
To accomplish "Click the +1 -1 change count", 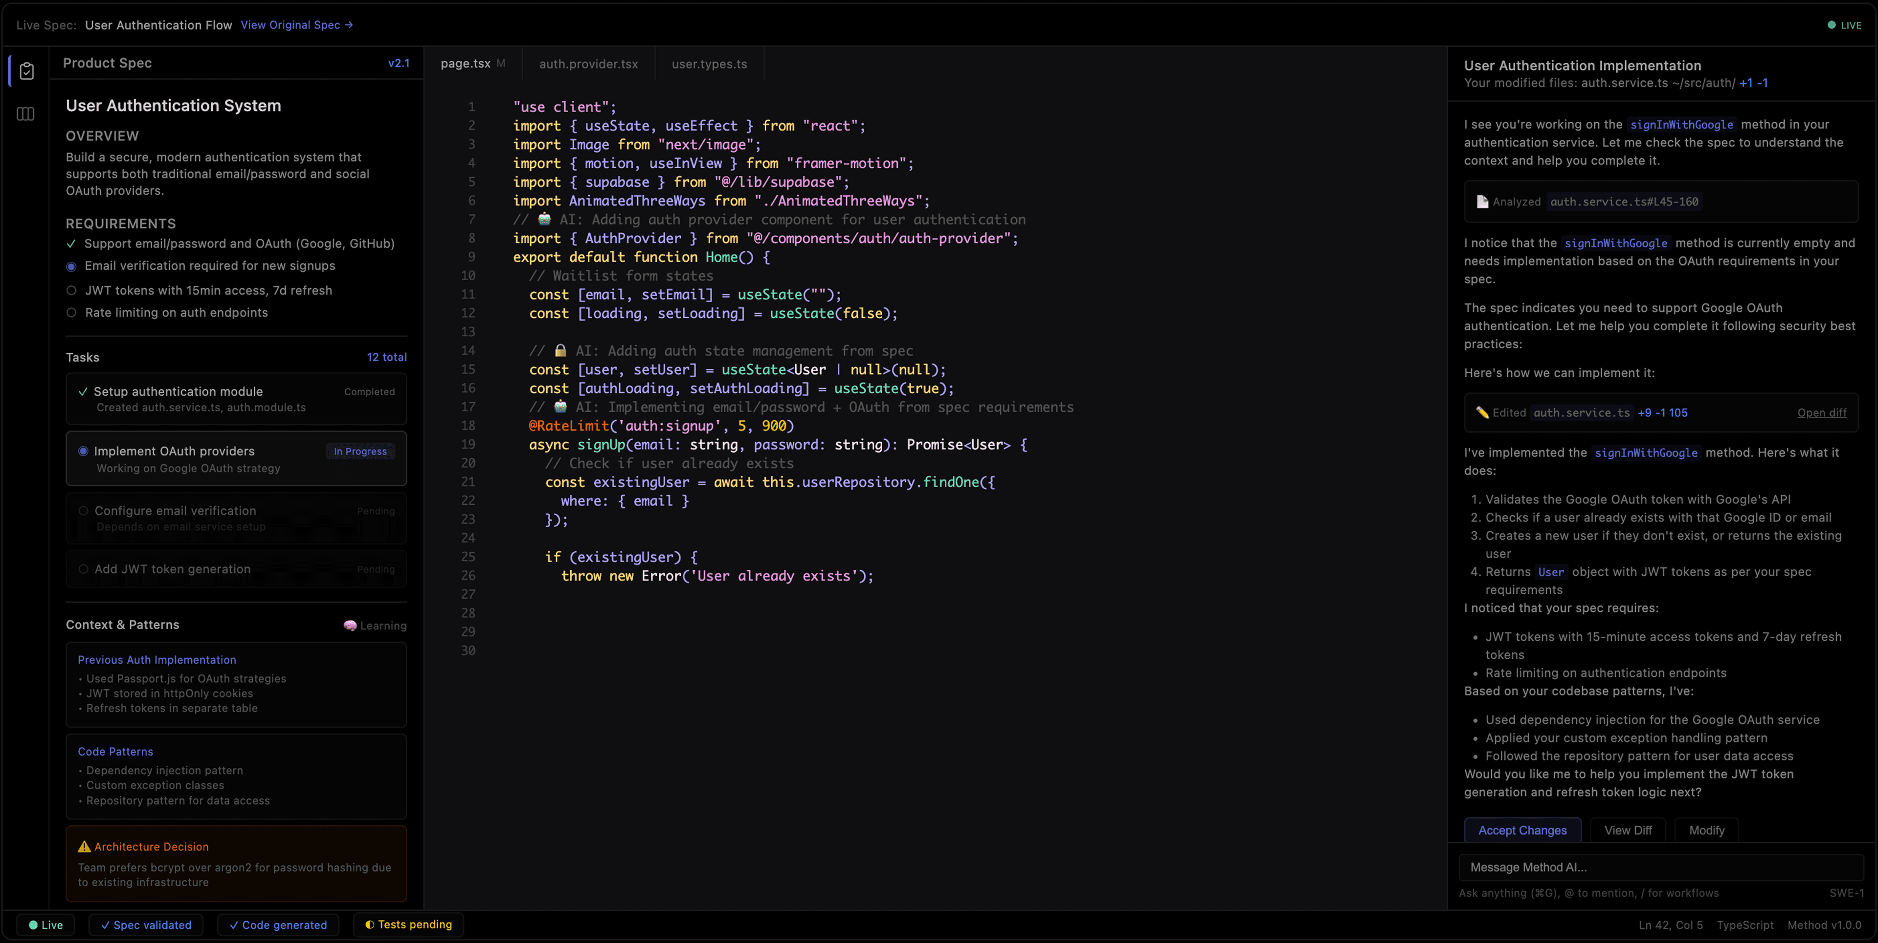I will [x=1753, y=83].
